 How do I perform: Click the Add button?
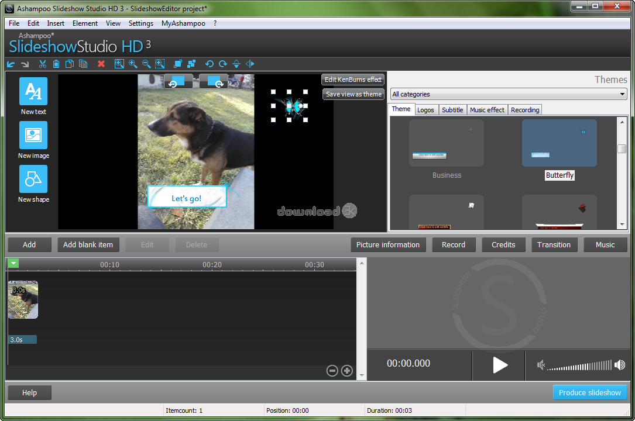pyautogui.click(x=29, y=244)
